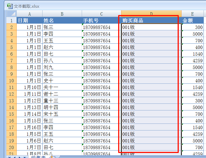Viewport: 206px width, 158px height.
Task: Select the date cell 1月6日
Action: point(29,141)
